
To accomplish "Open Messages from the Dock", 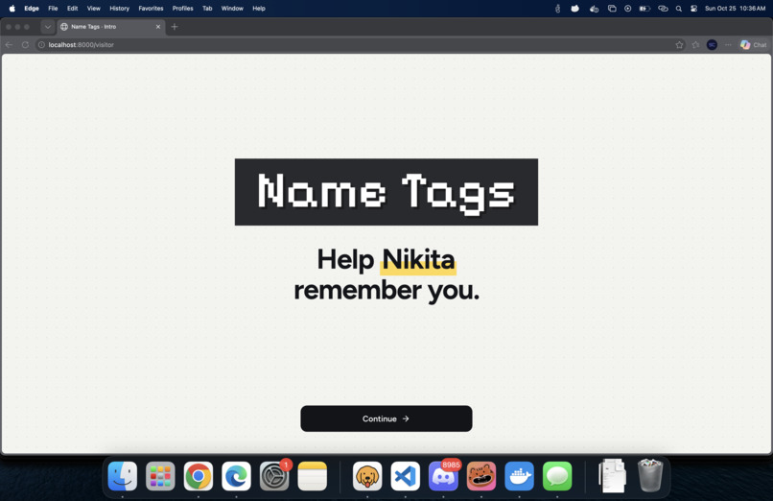I will pyautogui.click(x=557, y=476).
